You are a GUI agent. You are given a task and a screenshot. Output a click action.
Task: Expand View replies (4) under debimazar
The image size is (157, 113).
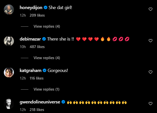[x=47, y=58]
